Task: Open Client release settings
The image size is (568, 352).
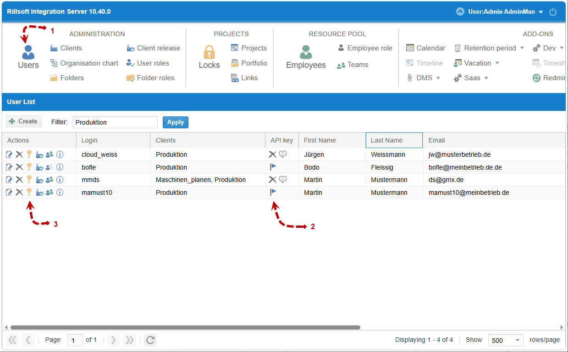Action: [x=153, y=48]
